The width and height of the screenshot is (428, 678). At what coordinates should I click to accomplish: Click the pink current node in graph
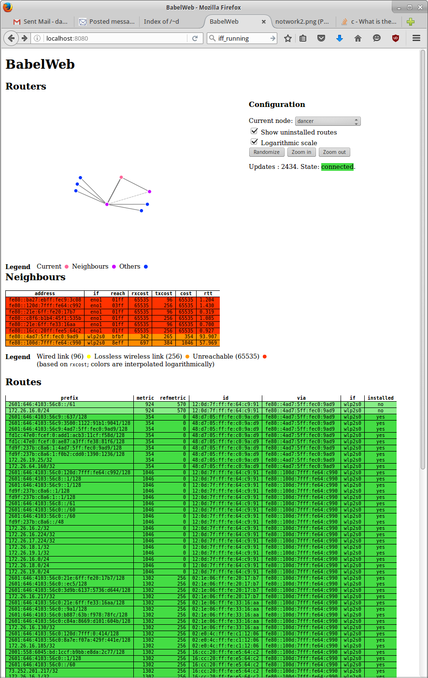coord(121,177)
